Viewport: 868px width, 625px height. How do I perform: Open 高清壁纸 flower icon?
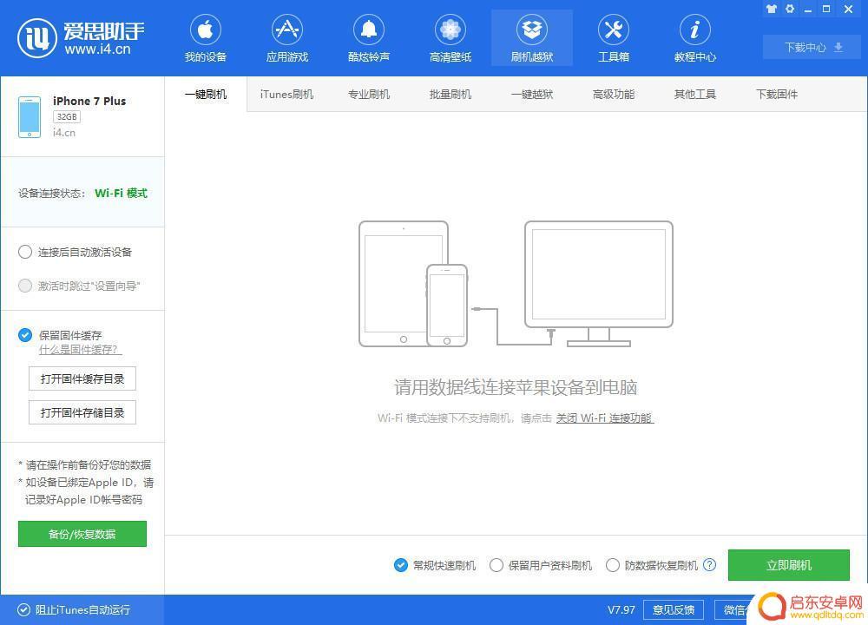450,30
